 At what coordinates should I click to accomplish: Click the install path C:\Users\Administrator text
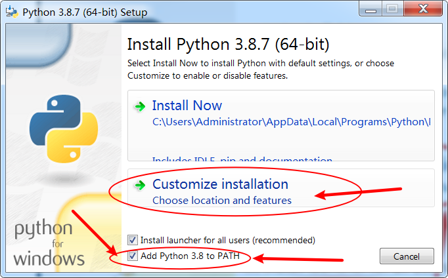click(x=291, y=122)
